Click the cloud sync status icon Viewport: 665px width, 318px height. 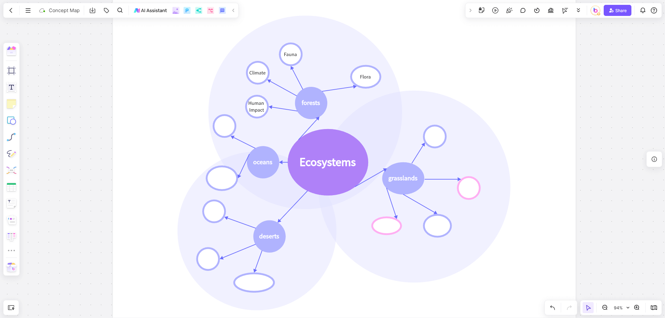tap(42, 10)
